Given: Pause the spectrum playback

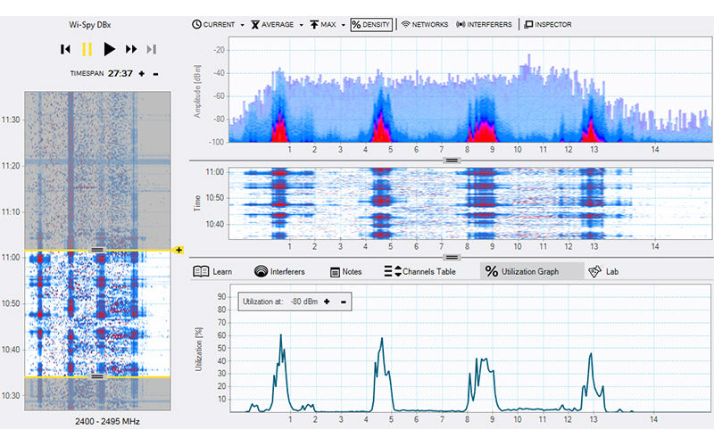Looking at the screenshot, I should point(87,49).
